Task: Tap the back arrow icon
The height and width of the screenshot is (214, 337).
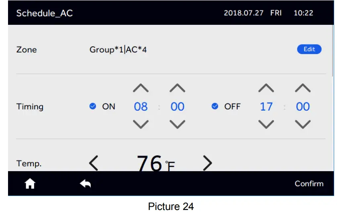Action: pyautogui.click(x=85, y=184)
